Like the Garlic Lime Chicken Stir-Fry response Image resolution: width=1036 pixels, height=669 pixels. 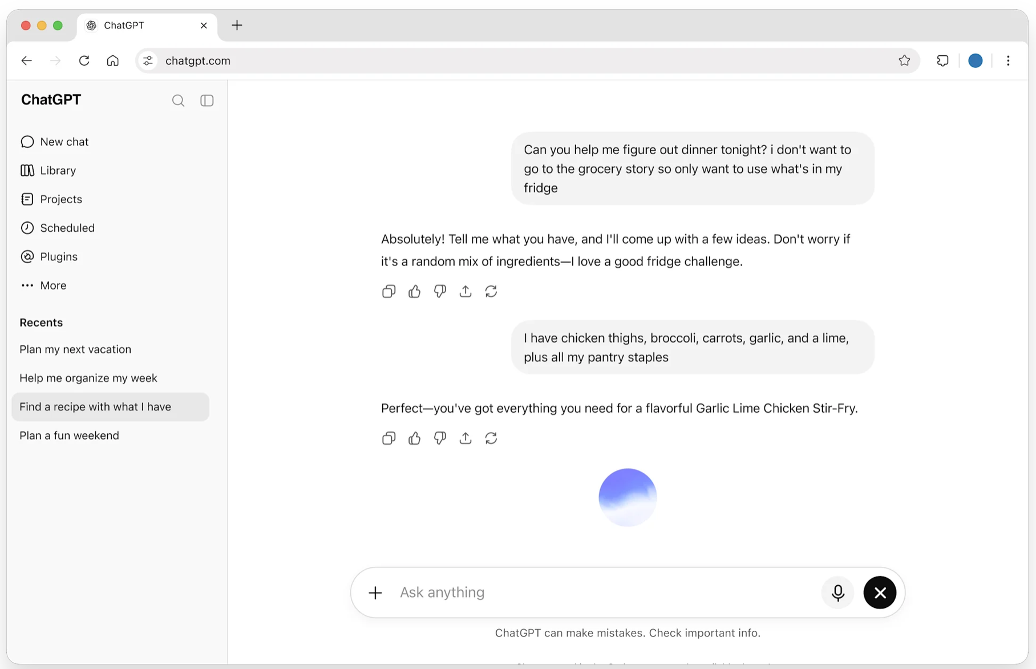pos(414,438)
